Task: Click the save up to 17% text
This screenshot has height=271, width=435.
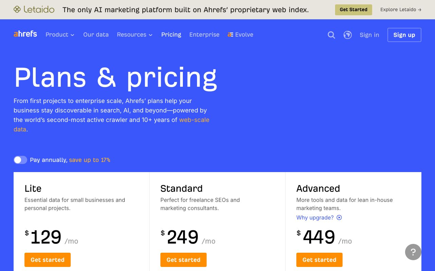Action: coord(90,160)
